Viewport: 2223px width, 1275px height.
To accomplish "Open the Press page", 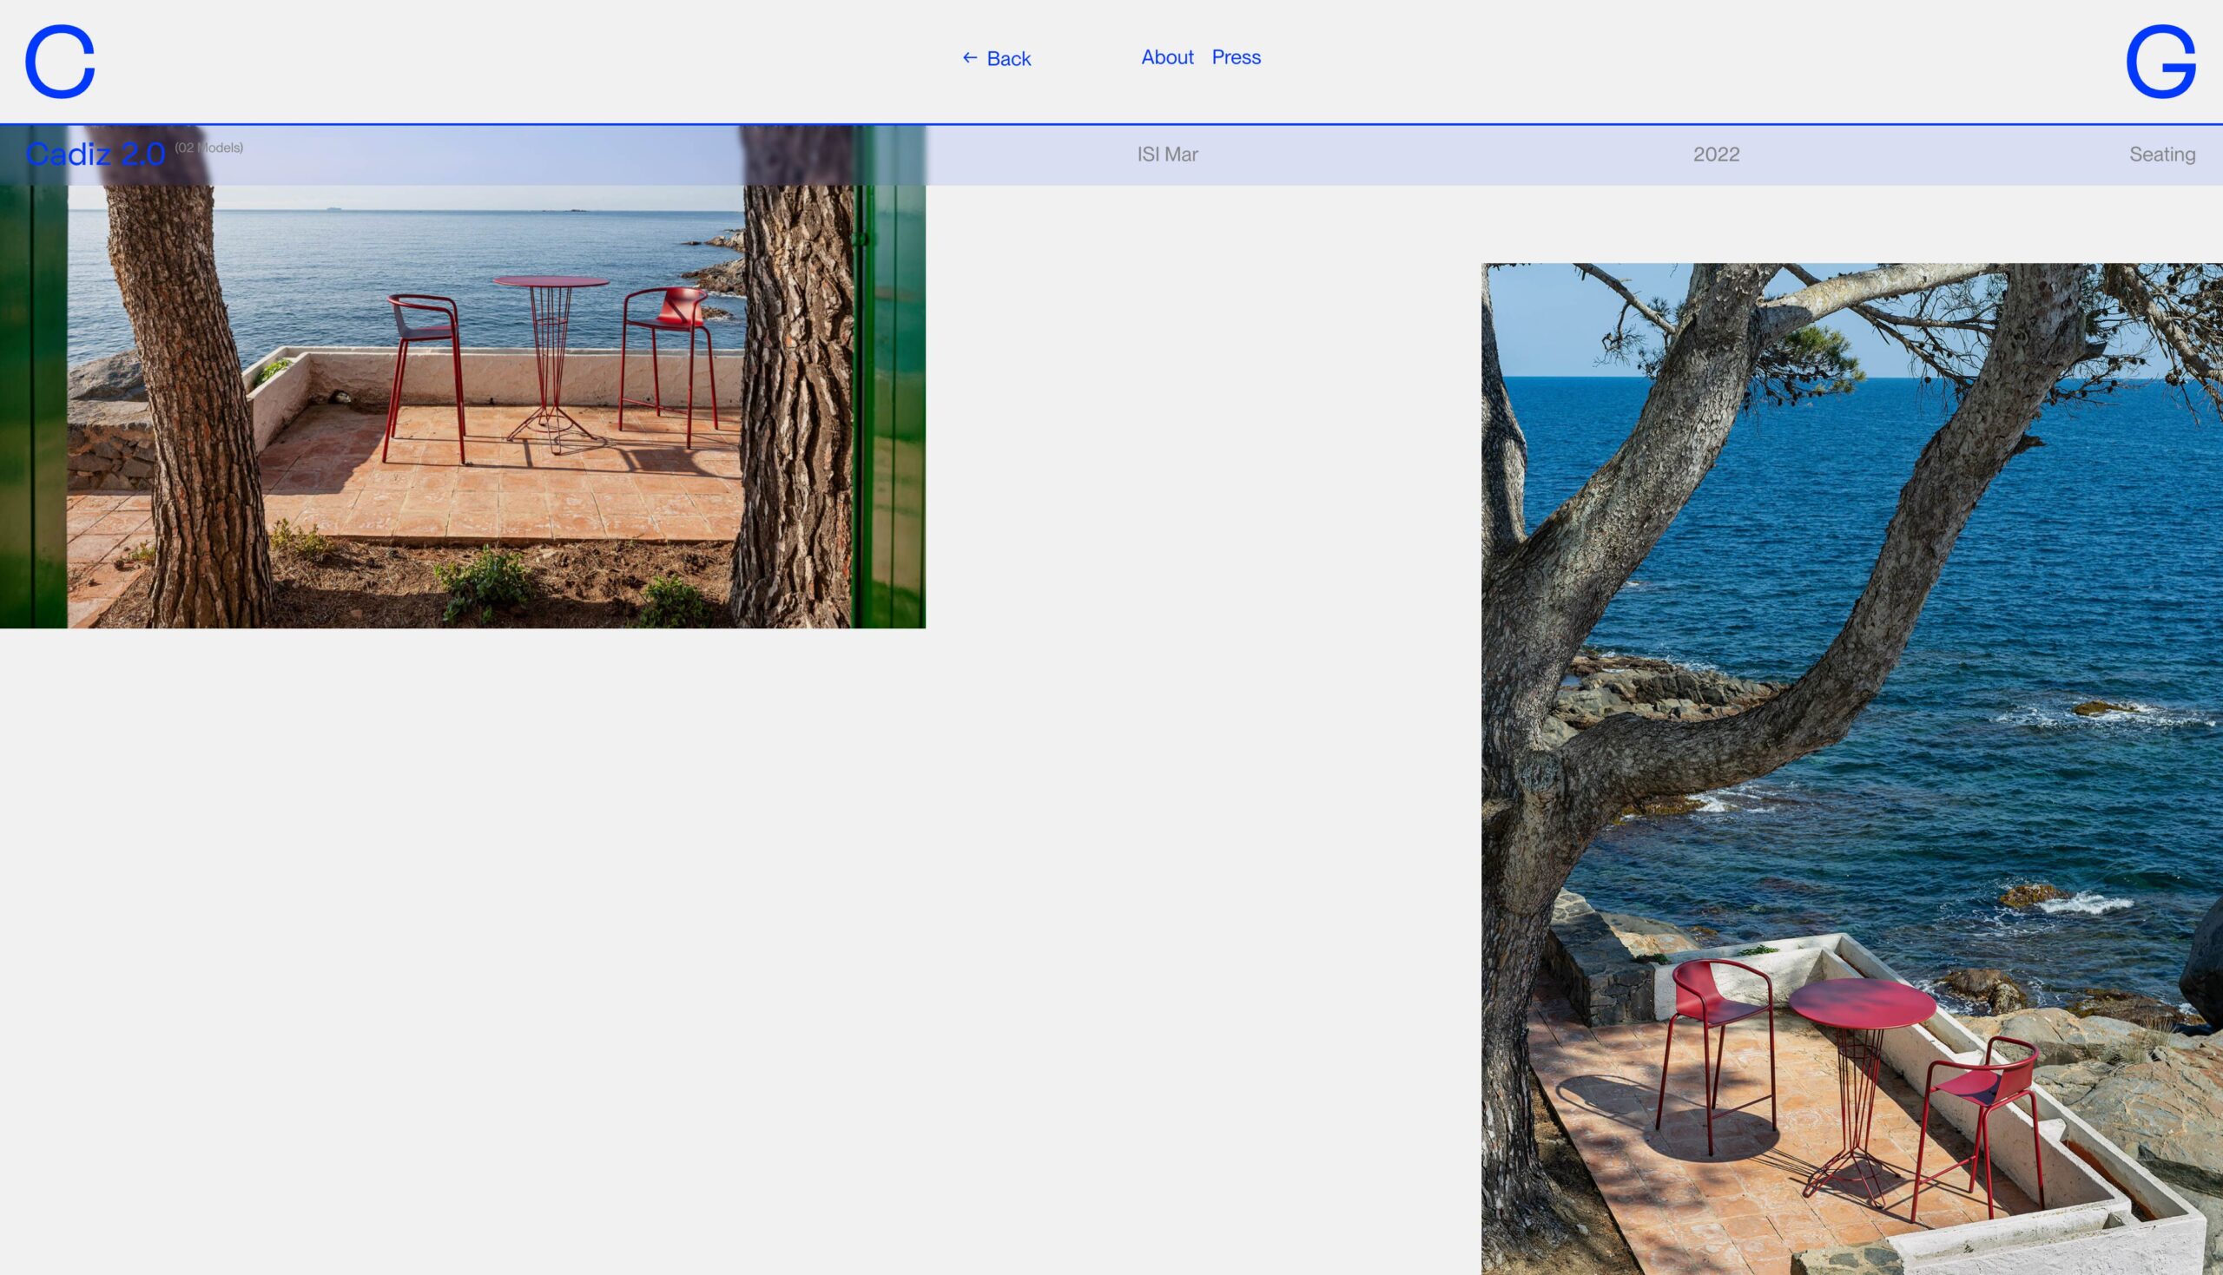I will [x=1236, y=58].
